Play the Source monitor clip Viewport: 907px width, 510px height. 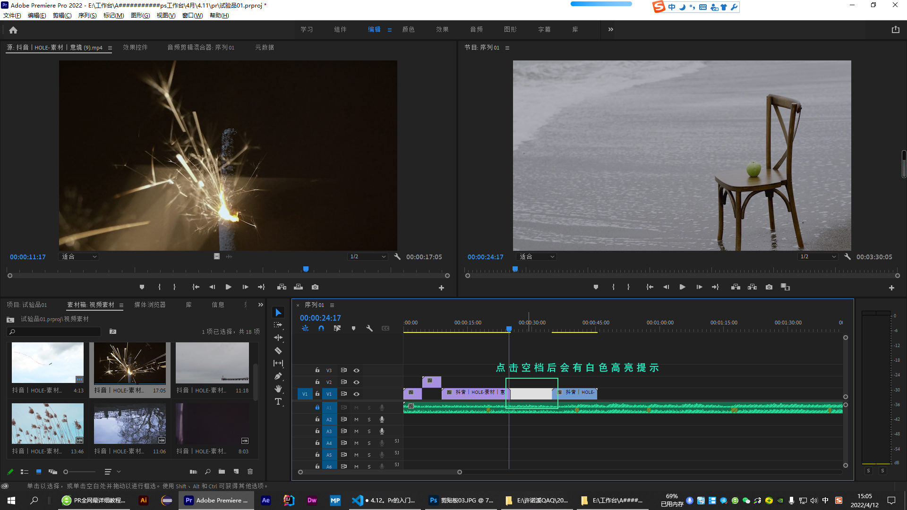coord(229,287)
